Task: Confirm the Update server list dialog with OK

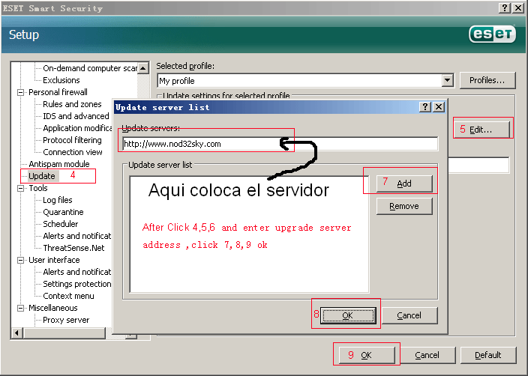Action: click(x=348, y=315)
